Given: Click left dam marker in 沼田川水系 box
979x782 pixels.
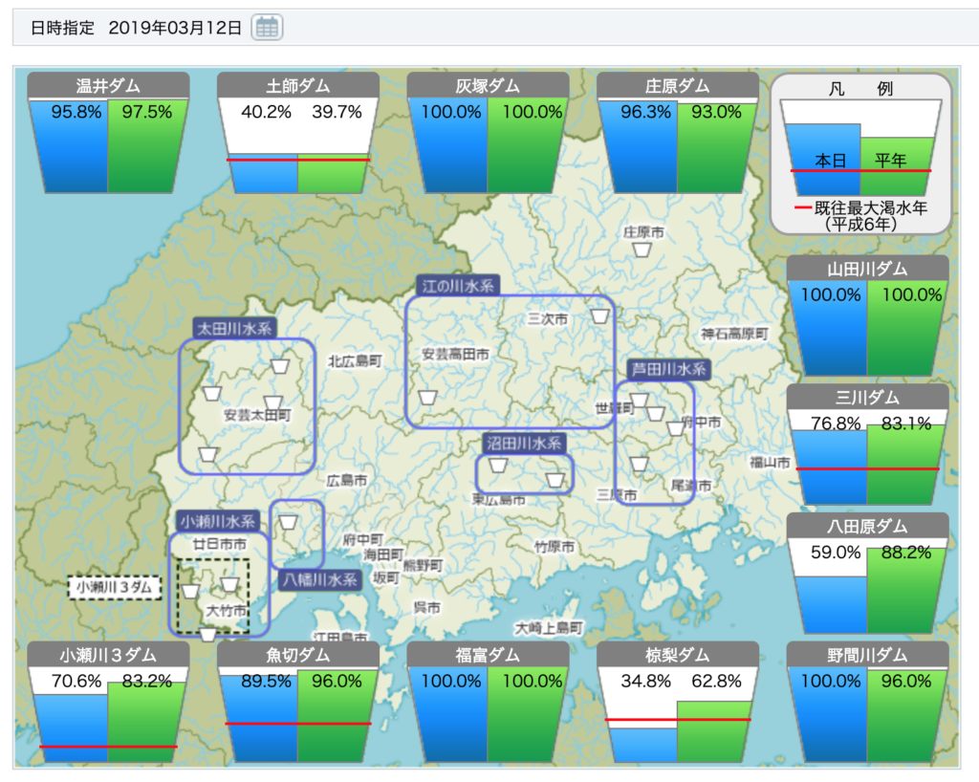Looking at the screenshot, I should [497, 466].
